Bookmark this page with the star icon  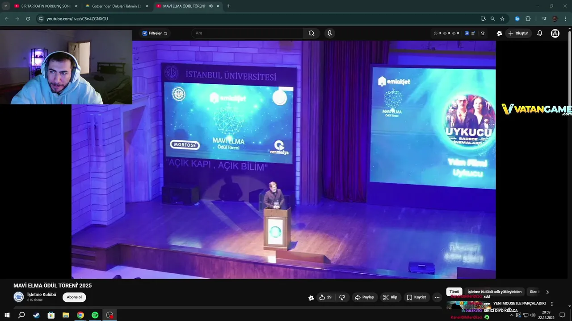502,19
